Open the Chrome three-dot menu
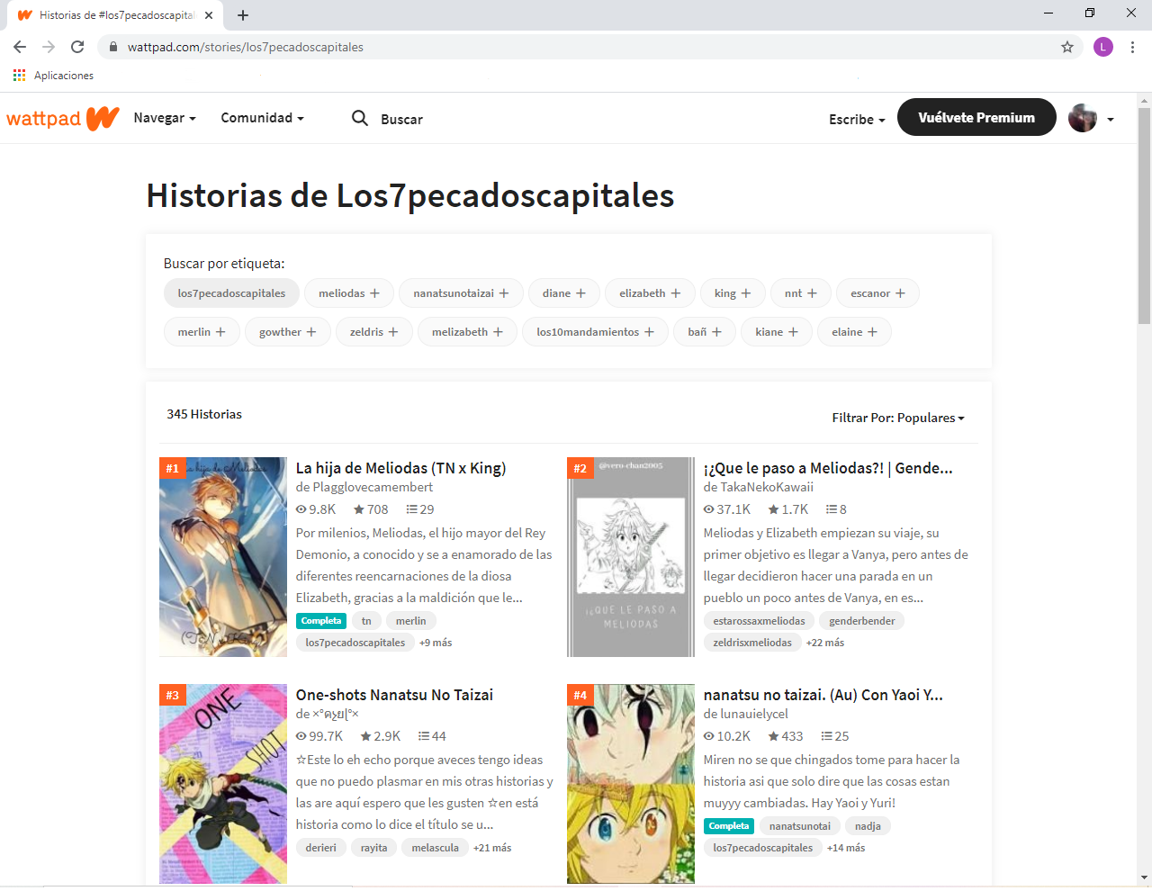Screen dimensions: 1152x891 pos(1132,47)
